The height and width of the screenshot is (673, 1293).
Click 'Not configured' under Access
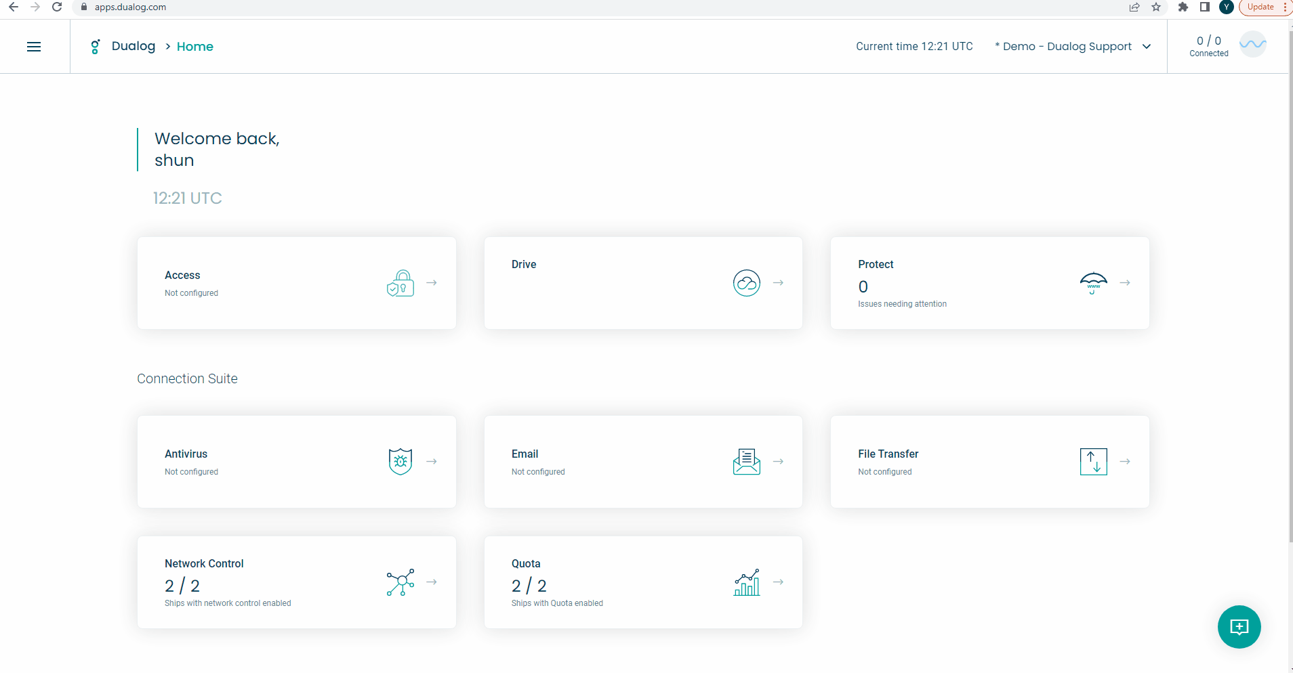191,293
